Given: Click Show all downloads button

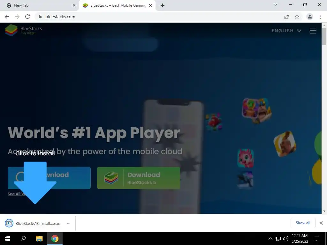Looking at the screenshot, I should point(303,223).
